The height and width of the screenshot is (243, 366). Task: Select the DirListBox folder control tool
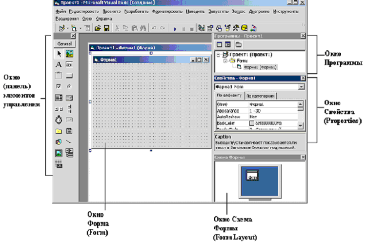click(x=59, y=131)
